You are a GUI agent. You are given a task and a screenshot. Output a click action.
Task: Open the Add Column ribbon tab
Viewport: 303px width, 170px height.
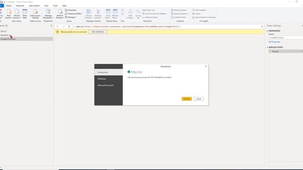point(34,6)
